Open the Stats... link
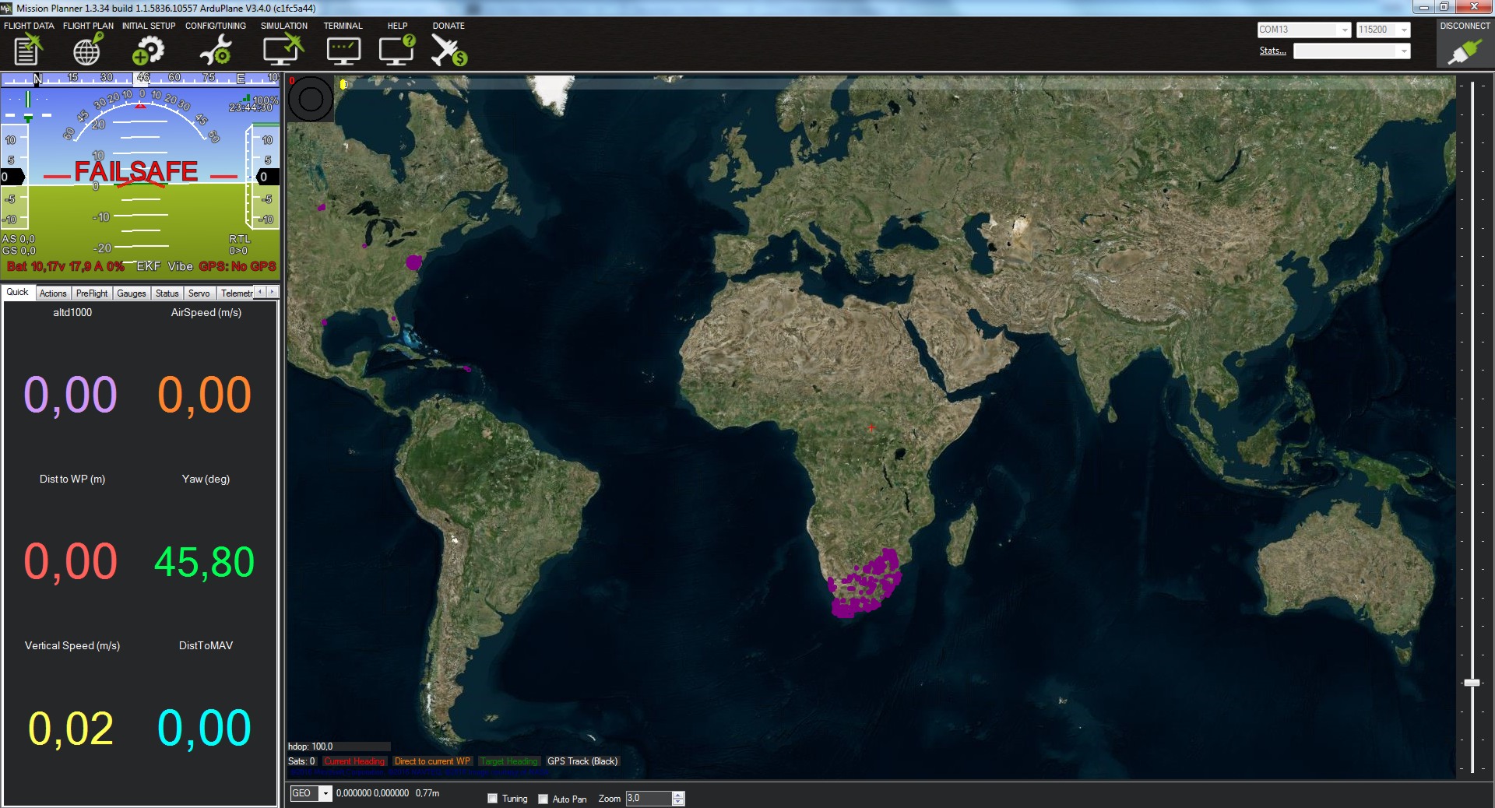The width and height of the screenshot is (1495, 808). click(x=1272, y=51)
